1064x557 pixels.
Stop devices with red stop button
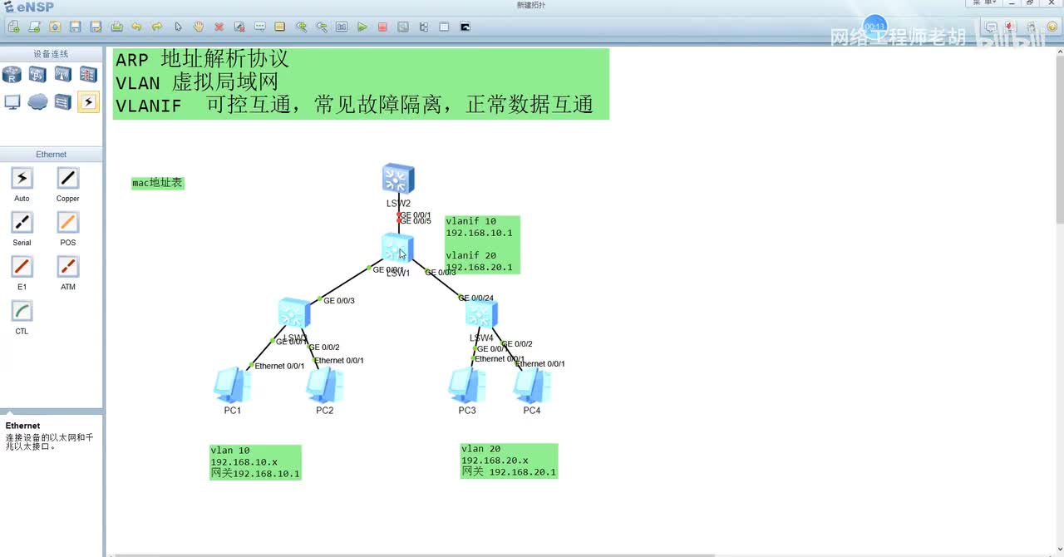pos(382,27)
